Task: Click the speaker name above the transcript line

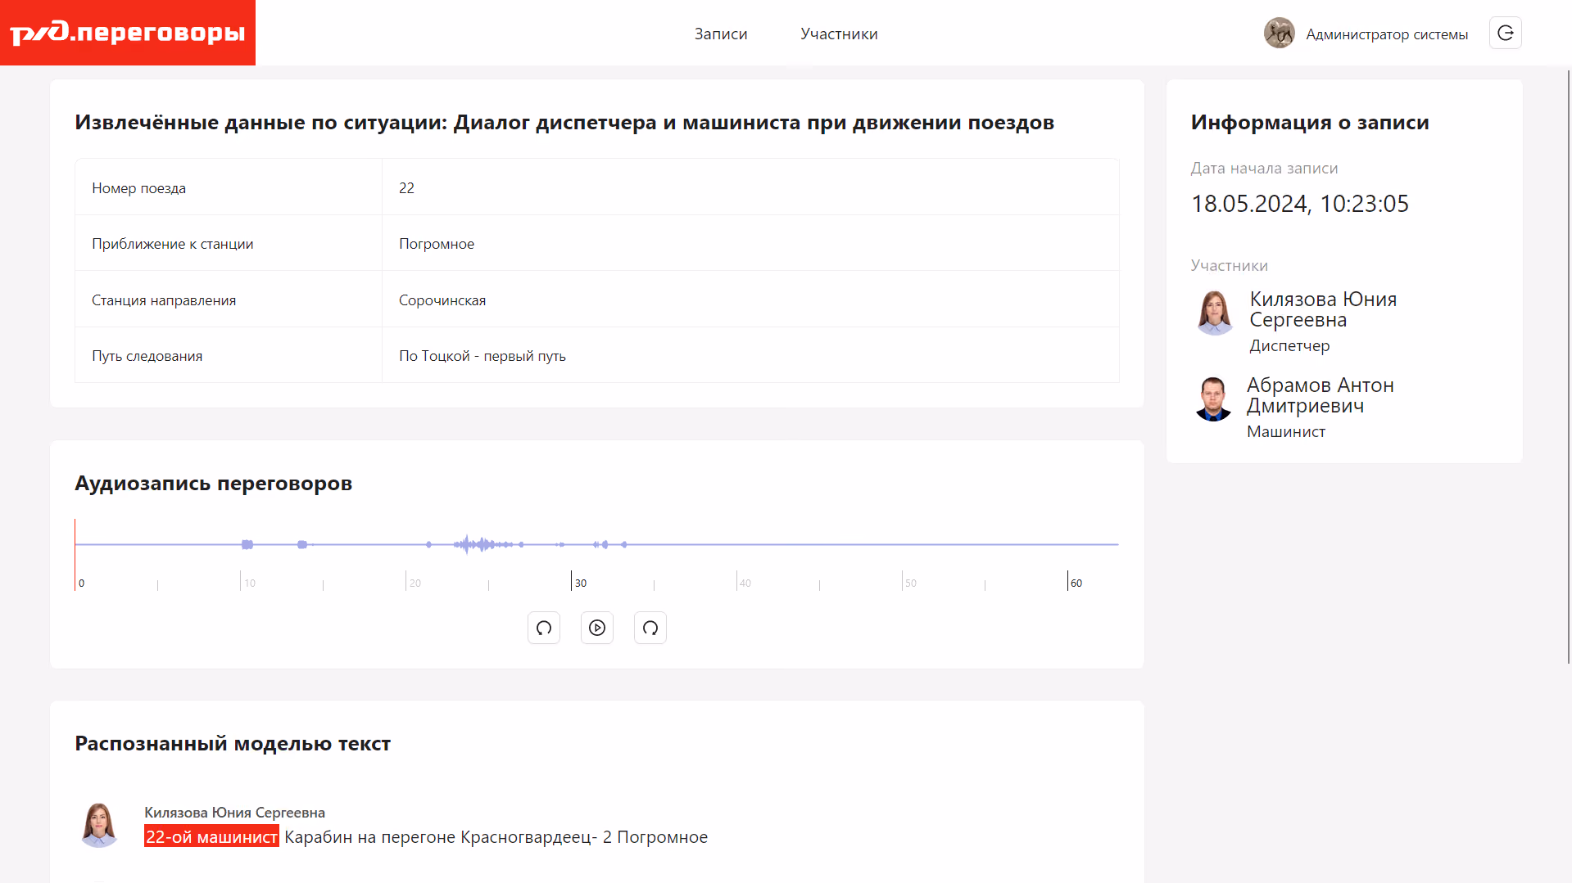Action: coord(234,813)
